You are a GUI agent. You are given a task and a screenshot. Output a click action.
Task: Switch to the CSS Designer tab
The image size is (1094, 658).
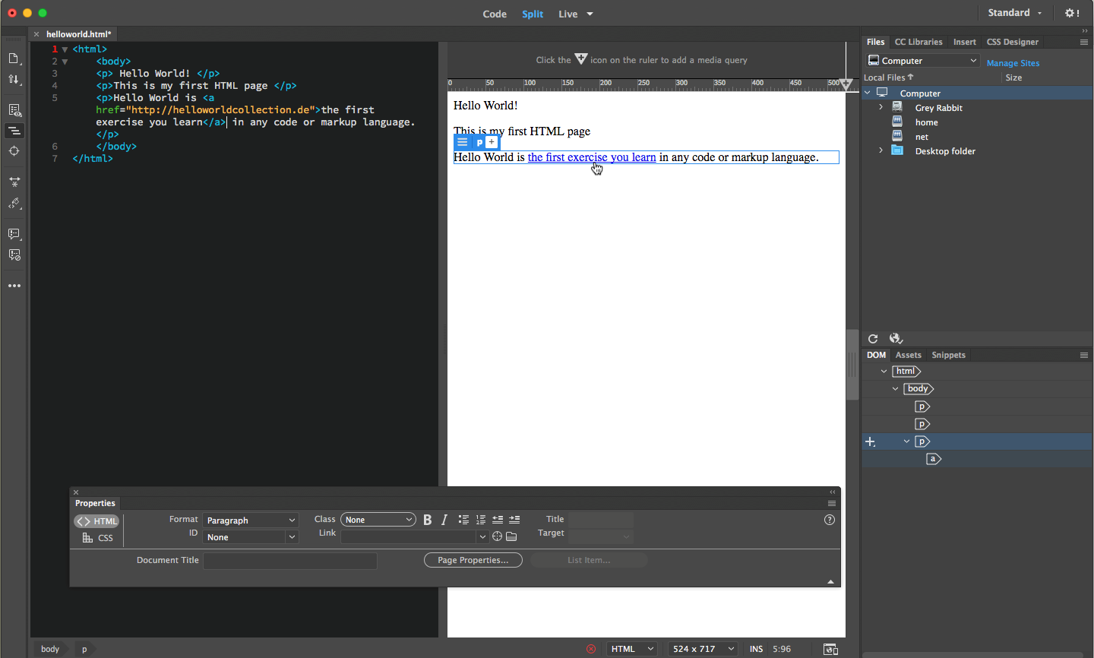(1012, 42)
